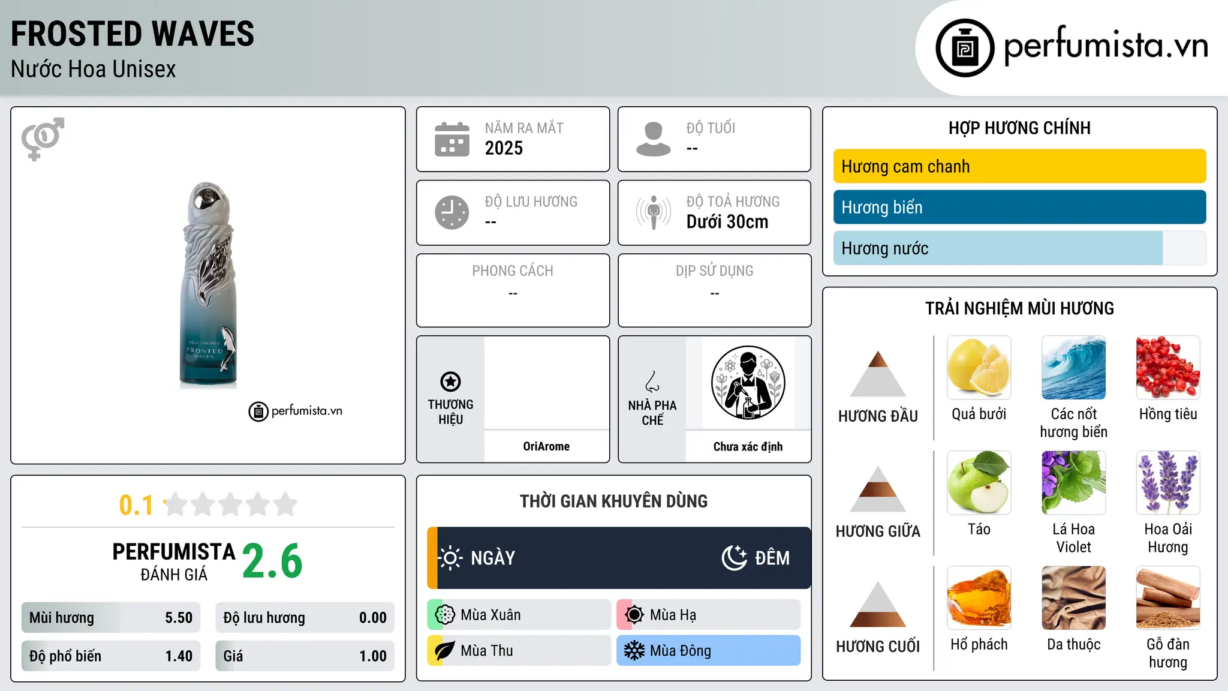Click the perfumer illustration above Chưa xác định
This screenshot has height=691, width=1228.
tap(748, 383)
